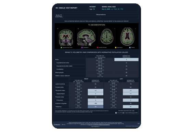Click right Hippocampus percentile cell 2

click(x=95, y=94)
